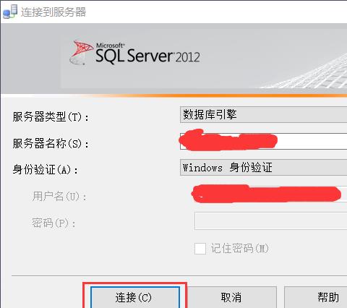Open the 服务器类型 dropdown showing 数据库引擎

tap(263, 115)
